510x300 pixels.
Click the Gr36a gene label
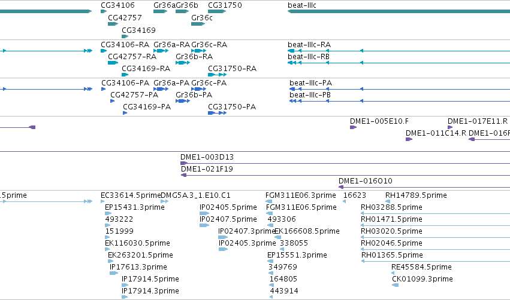pyautogui.click(x=164, y=5)
